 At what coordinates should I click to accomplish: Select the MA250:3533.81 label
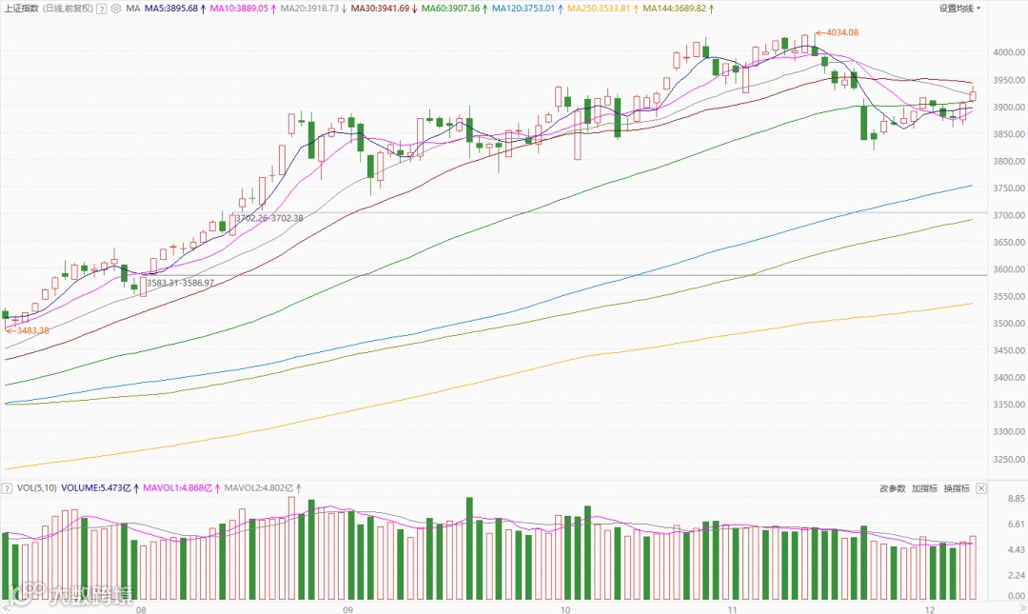[x=599, y=10]
